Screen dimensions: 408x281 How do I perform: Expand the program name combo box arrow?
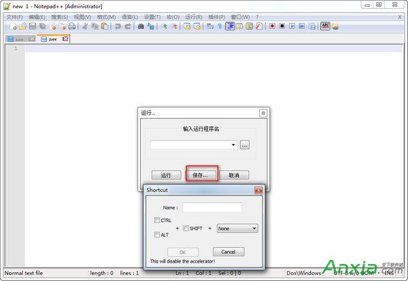point(233,145)
